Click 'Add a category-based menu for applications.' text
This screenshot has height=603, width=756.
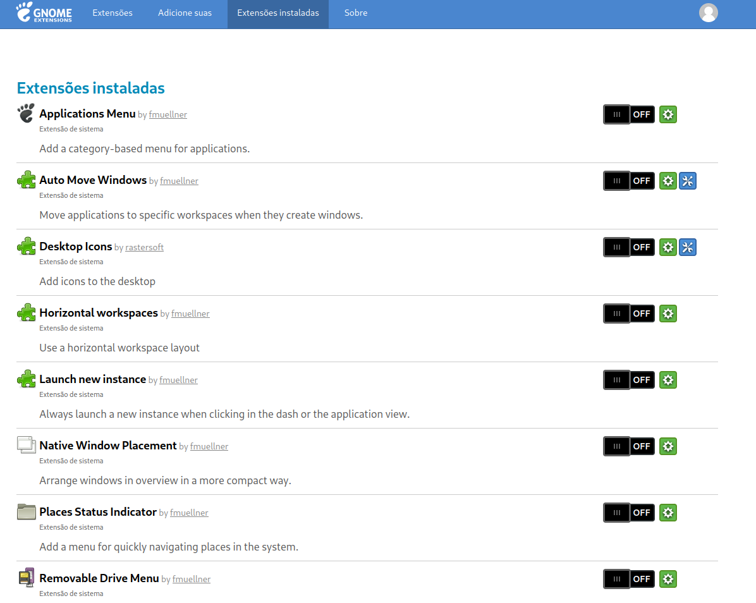[145, 149]
